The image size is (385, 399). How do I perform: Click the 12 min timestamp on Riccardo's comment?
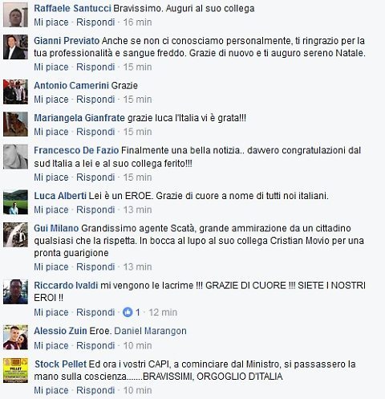pyautogui.click(x=163, y=312)
